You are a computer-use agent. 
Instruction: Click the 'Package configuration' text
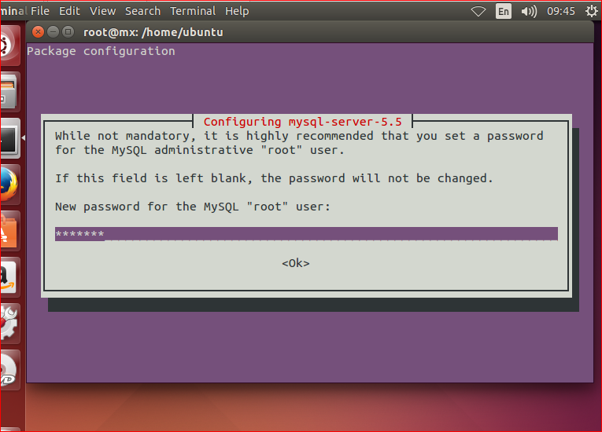(101, 51)
